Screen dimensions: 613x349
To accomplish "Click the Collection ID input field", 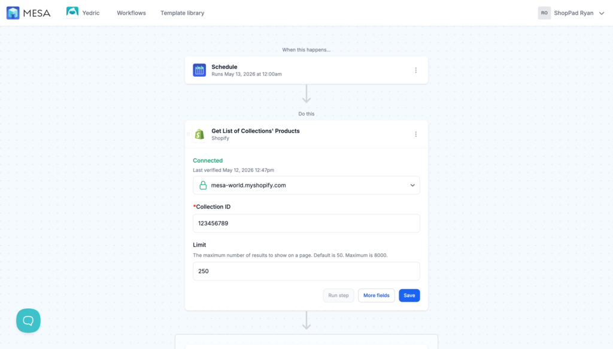I will 306,223.
